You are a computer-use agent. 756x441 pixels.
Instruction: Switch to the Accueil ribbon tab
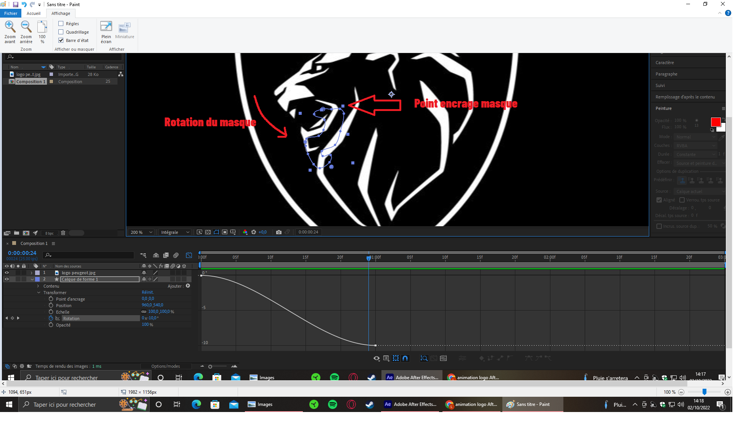tap(34, 13)
